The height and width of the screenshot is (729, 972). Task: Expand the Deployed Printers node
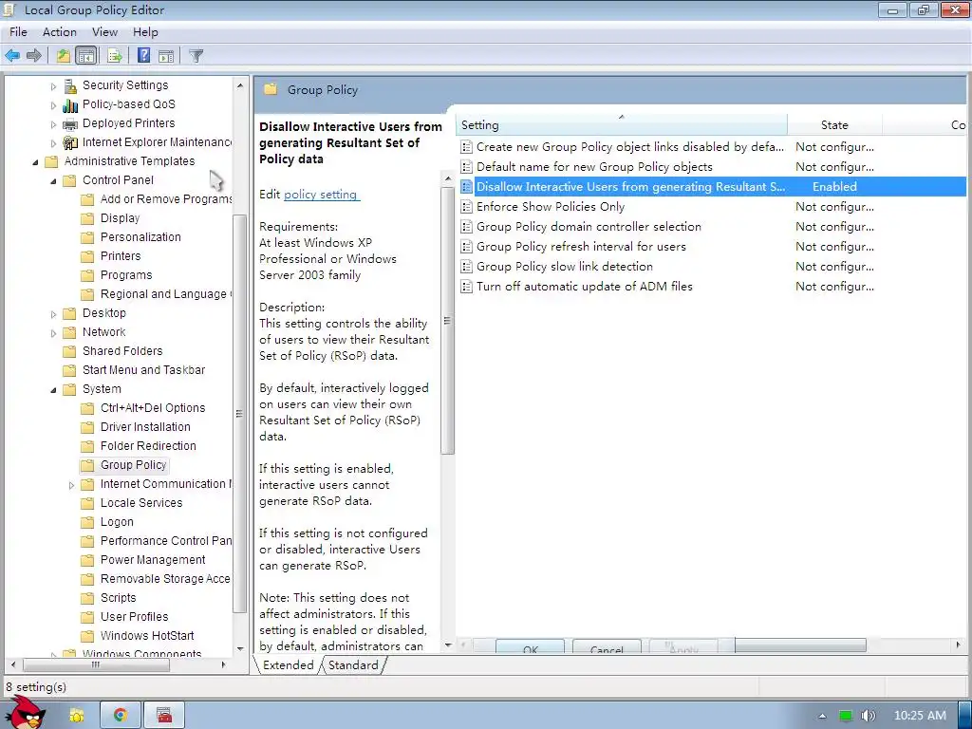[53, 124]
